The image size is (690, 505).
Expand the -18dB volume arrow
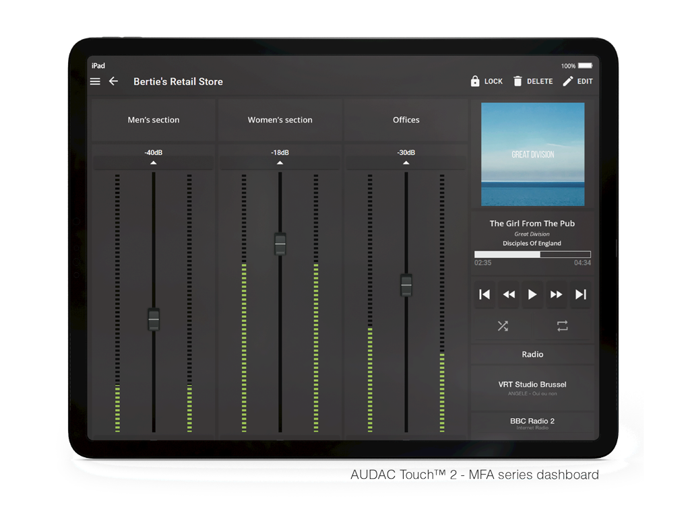(x=280, y=162)
